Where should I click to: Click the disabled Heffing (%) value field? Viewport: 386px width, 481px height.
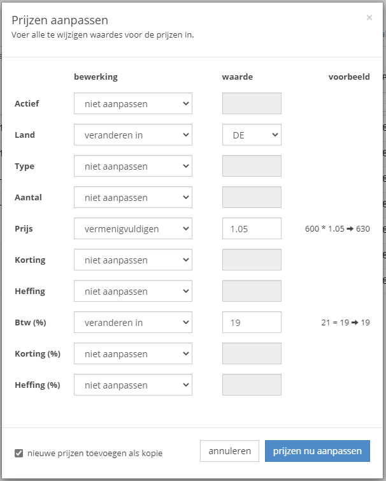(x=252, y=385)
